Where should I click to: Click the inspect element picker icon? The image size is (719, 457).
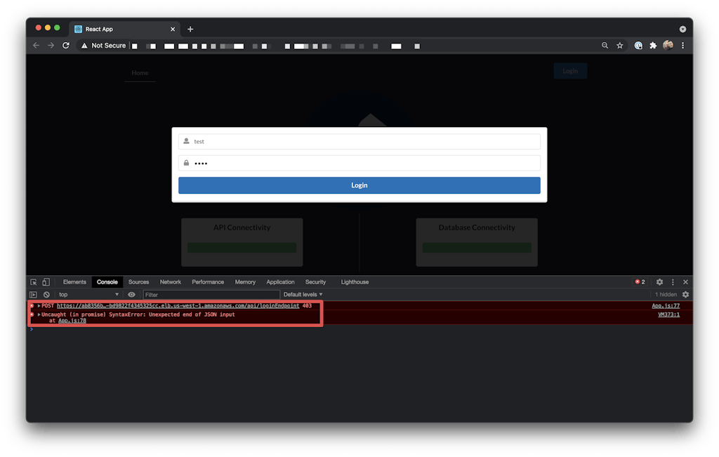tap(33, 282)
